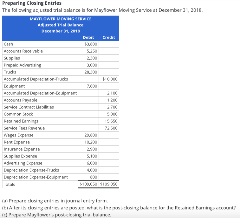Click question (c) about post-closing trial balance
The height and width of the screenshot is (218, 240).
57,214
